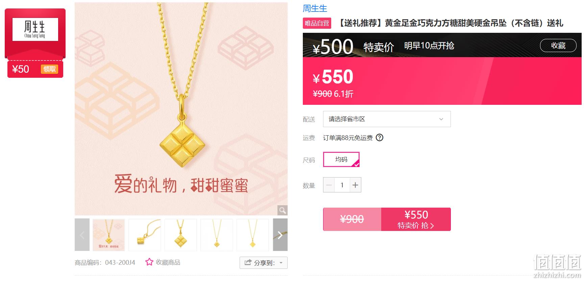Click the star icon to favorite product
The width and height of the screenshot is (584, 281).
click(149, 262)
